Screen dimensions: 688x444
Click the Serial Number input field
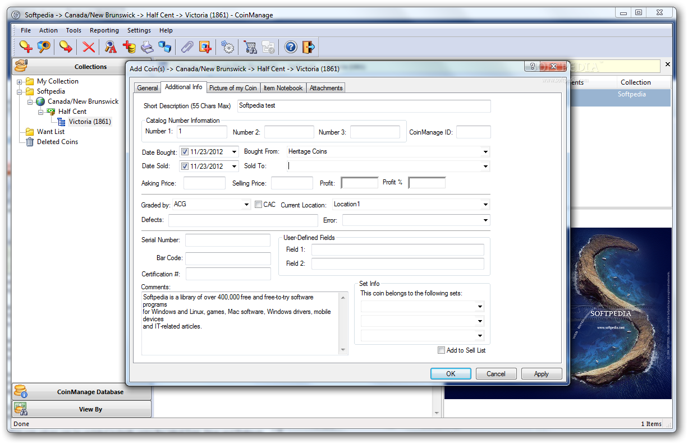pyautogui.click(x=228, y=240)
